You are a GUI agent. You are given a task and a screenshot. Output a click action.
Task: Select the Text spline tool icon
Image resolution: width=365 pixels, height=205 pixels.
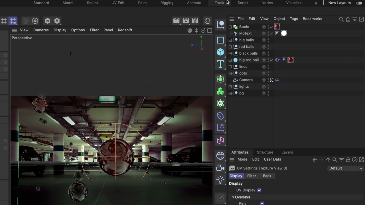point(220,64)
